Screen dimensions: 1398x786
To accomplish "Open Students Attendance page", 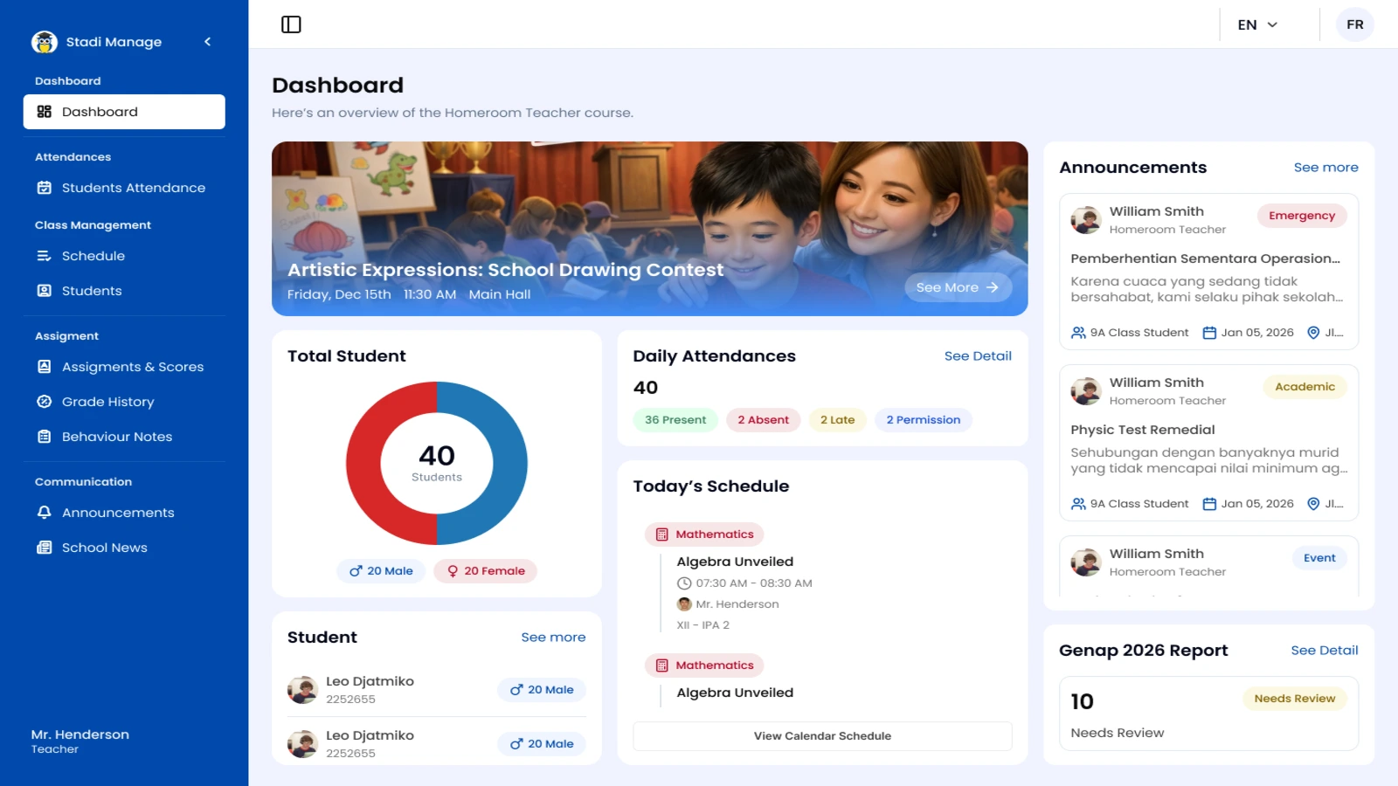I will (124, 188).
